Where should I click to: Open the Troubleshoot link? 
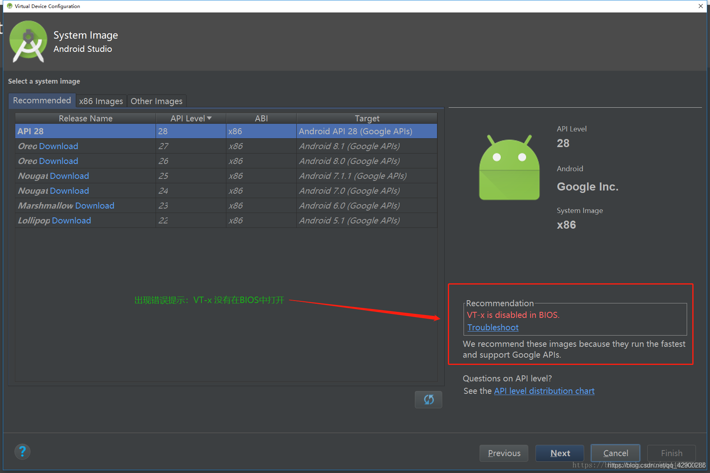click(493, 328)
